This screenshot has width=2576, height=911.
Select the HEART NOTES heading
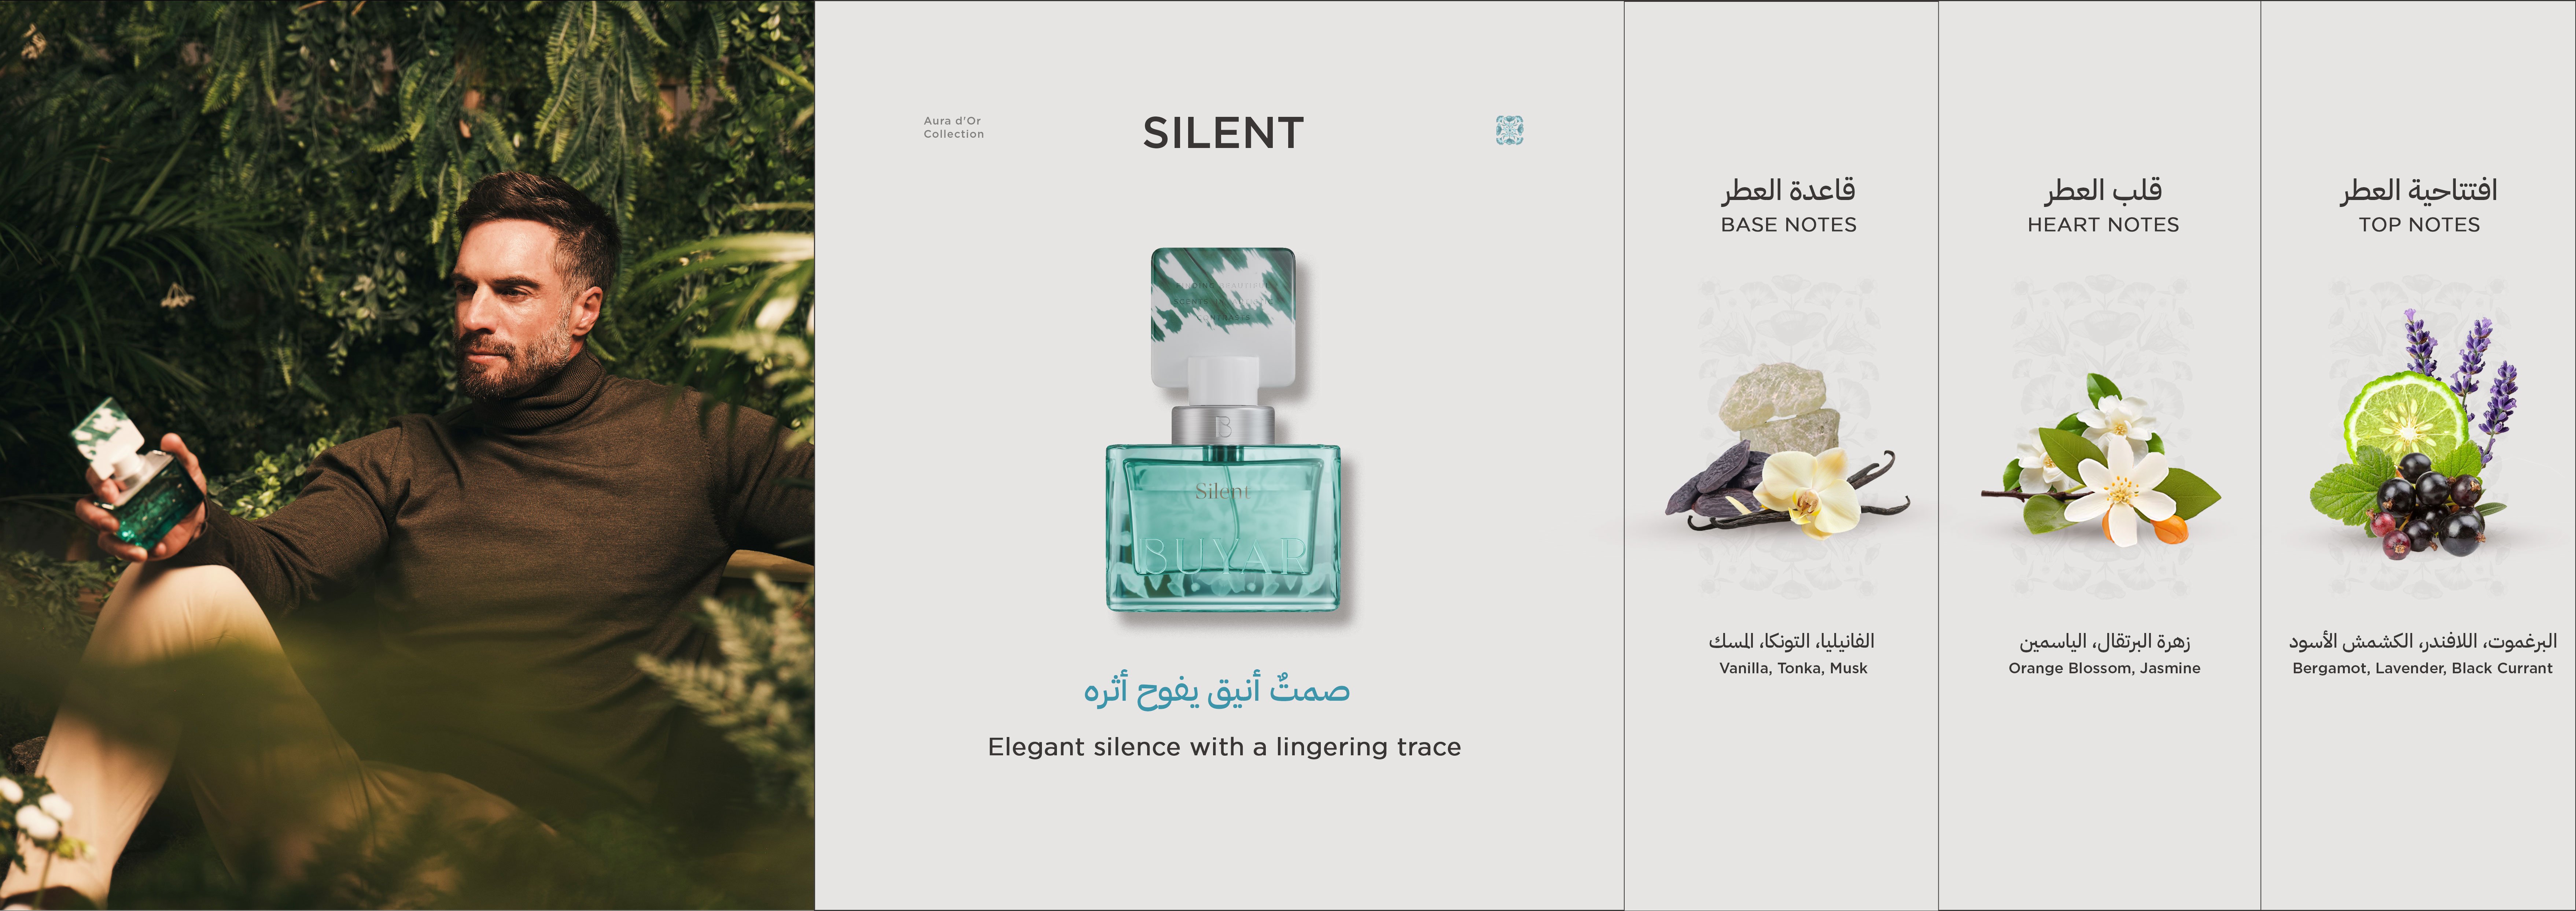pos(2103,225)
